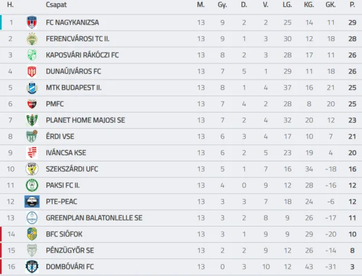
Task: Click the Ferencvárosi TC II. crest icon
Action: coord(32,39)
